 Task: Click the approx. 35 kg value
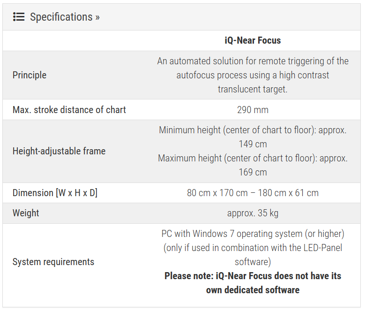[253, 213]
